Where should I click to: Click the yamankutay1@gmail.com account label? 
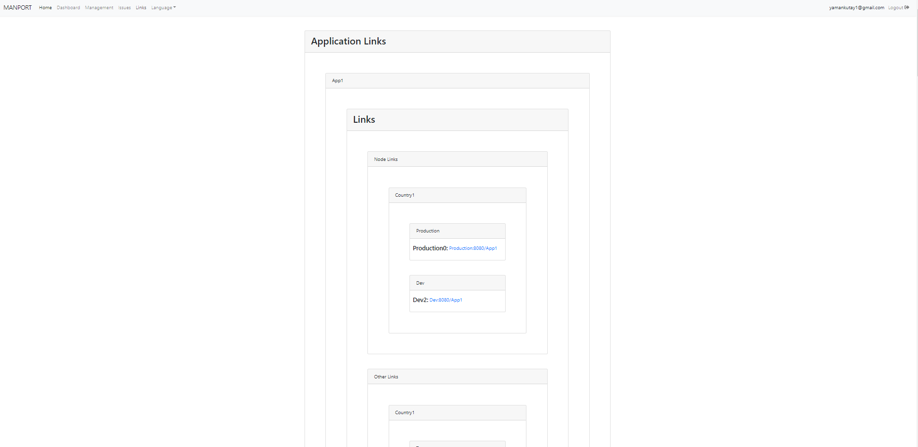(857, 8)
